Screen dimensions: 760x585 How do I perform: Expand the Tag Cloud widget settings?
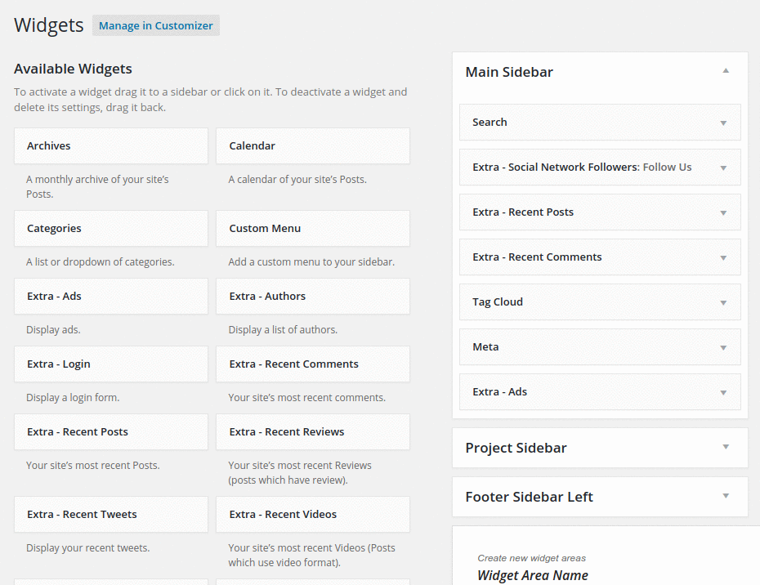click(722, 301)
